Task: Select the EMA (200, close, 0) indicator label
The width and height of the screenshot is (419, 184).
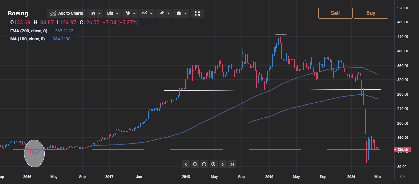Action: pos(29,31)
